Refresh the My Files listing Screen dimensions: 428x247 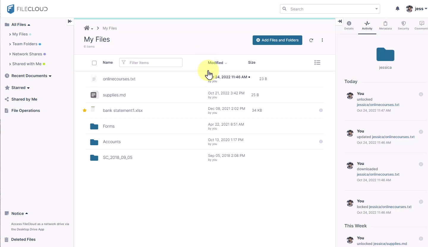click(311, 40)
